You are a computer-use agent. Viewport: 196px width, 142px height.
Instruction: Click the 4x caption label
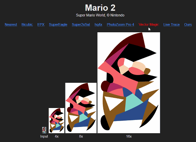pos(57,136)
